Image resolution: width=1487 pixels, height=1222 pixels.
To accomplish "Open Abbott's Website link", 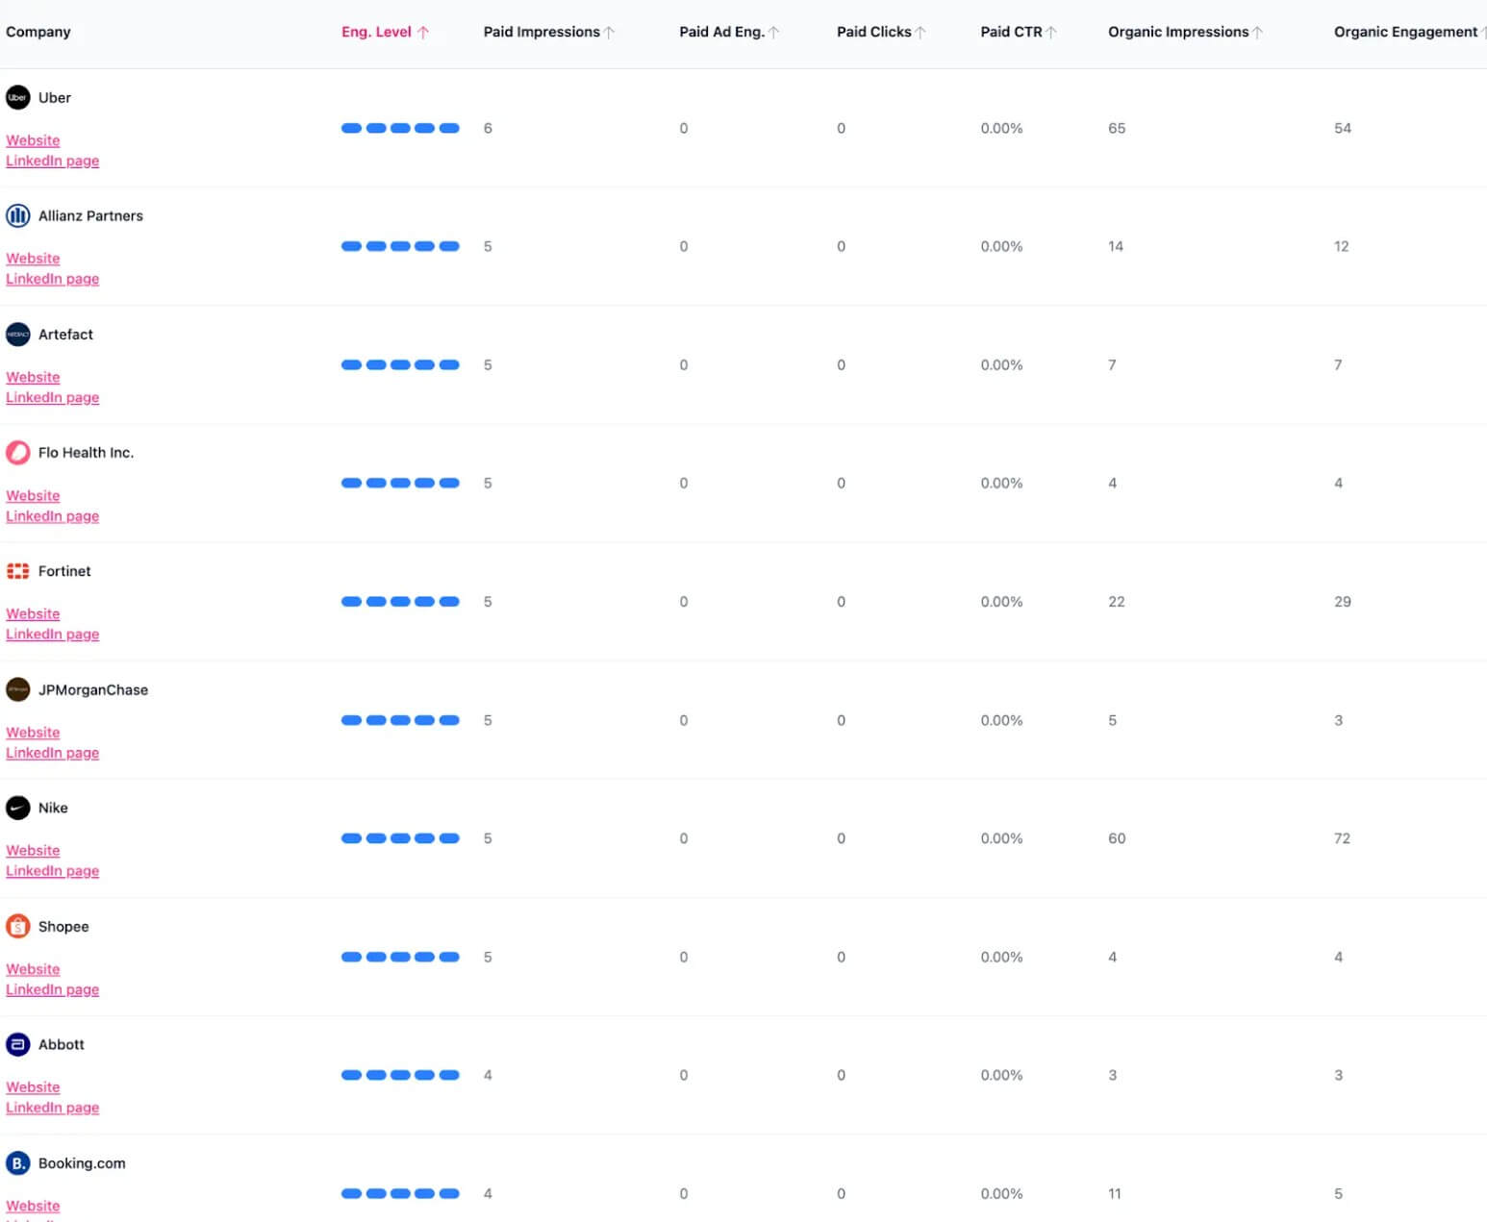I will (33, 1087).
